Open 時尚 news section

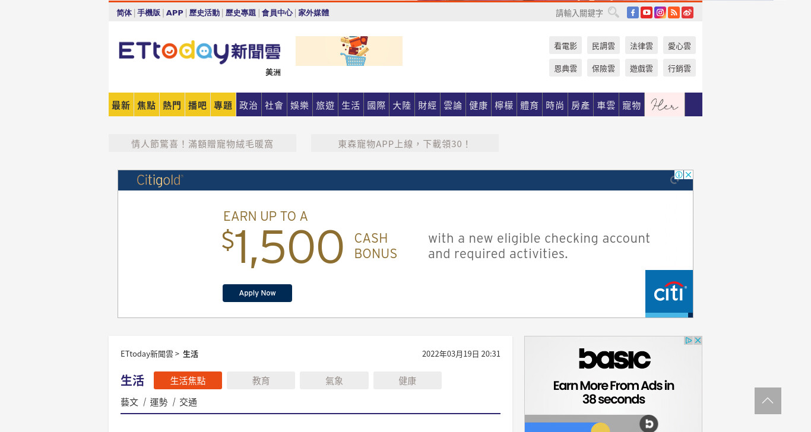coord(555,104)
